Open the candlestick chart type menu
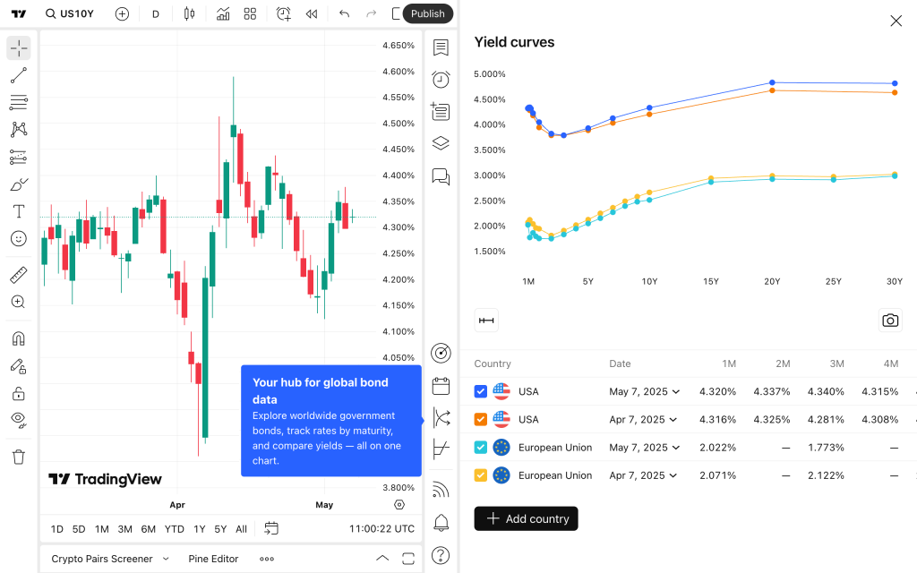 [190, 13]
